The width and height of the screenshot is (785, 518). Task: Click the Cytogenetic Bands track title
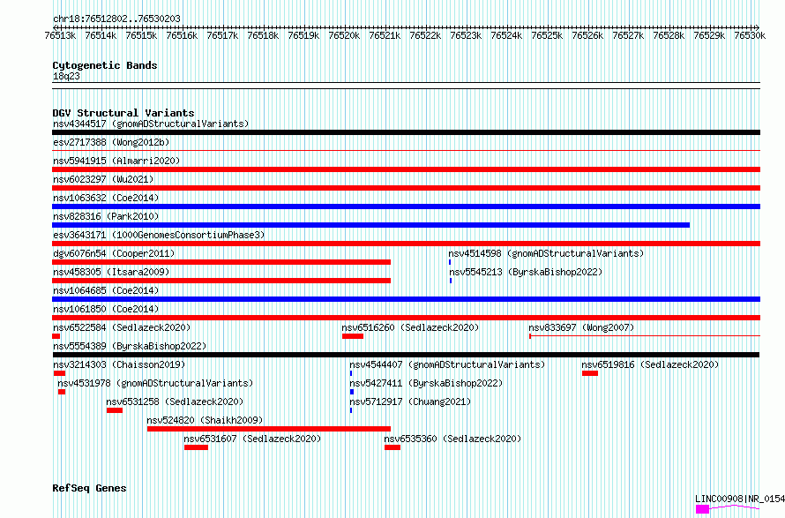[105, 65]
